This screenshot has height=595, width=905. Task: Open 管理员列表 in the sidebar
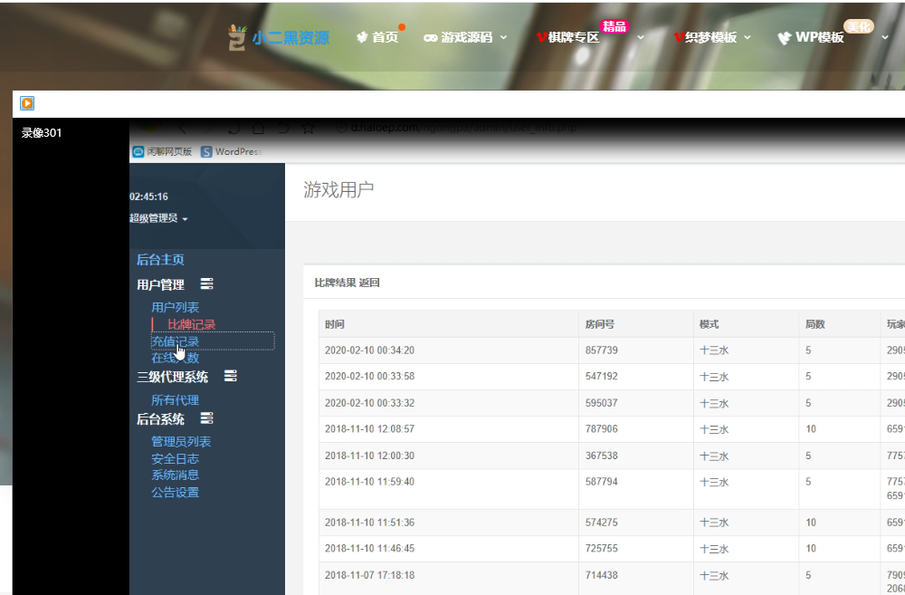tap(181, 442)
